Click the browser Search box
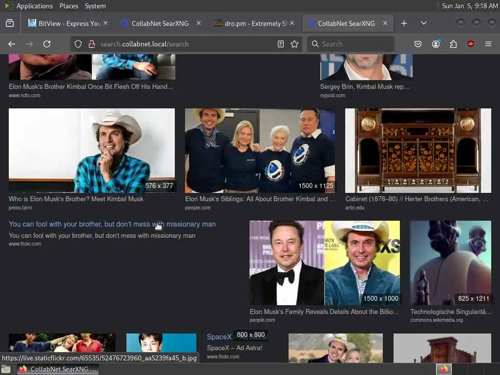 (351, 44)
